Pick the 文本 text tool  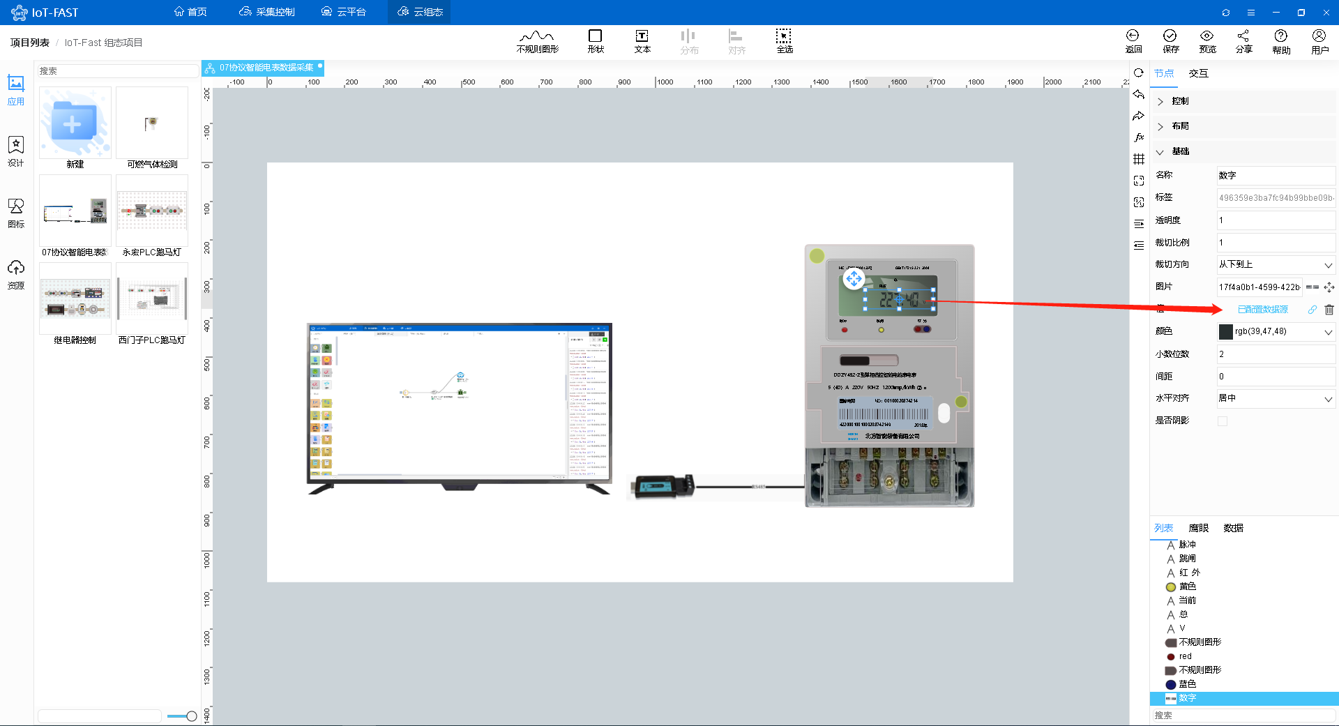click(x=642, y=41)
